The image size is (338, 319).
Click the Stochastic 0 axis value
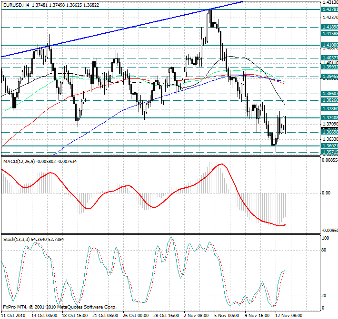pos(323,308)
